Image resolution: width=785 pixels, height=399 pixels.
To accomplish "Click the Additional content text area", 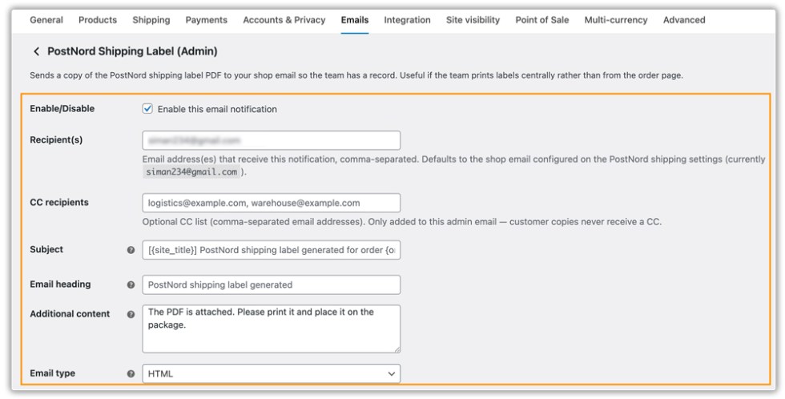I will (272, 328).
